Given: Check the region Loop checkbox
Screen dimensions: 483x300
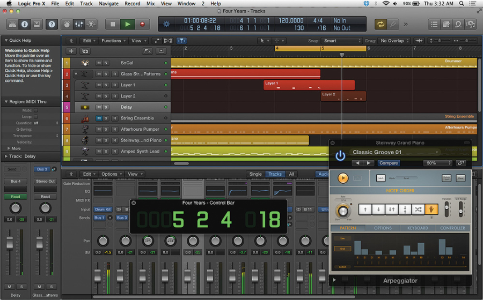Looking at the screenshot, I should click(x=36, y=116).
